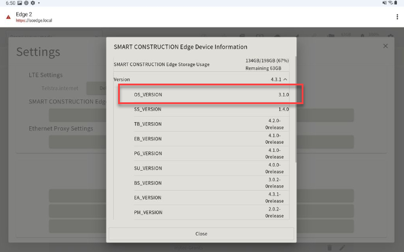Click the LTE Settings heading

coord(46,75)
